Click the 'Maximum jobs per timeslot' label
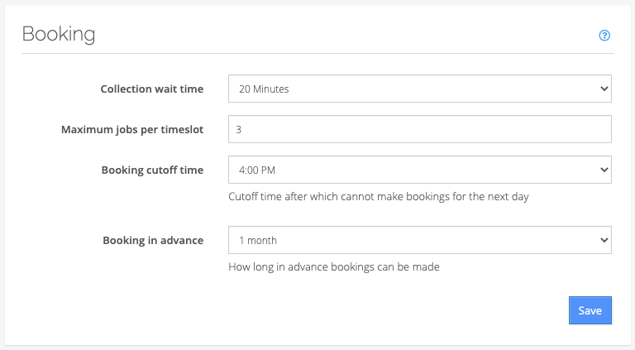 click(x=132, y=130)
